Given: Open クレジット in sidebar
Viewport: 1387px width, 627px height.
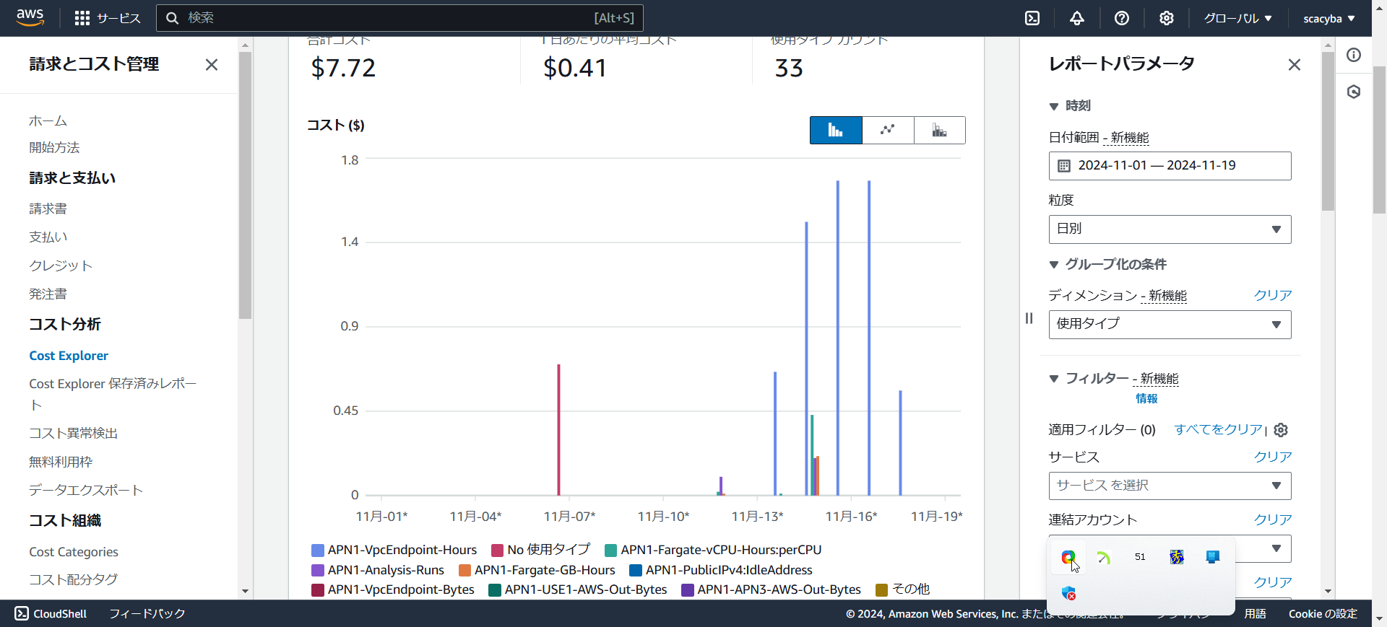Looking at the screenshot, I should point(61,266).
